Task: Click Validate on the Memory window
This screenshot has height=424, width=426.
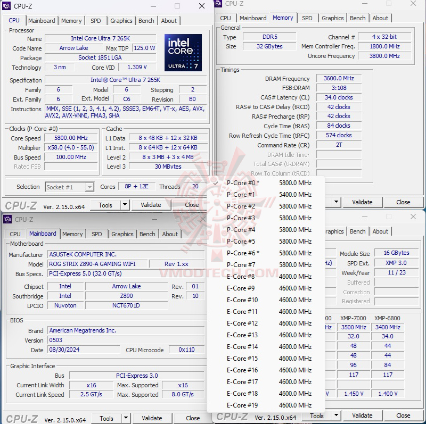Action: point(363,202)
